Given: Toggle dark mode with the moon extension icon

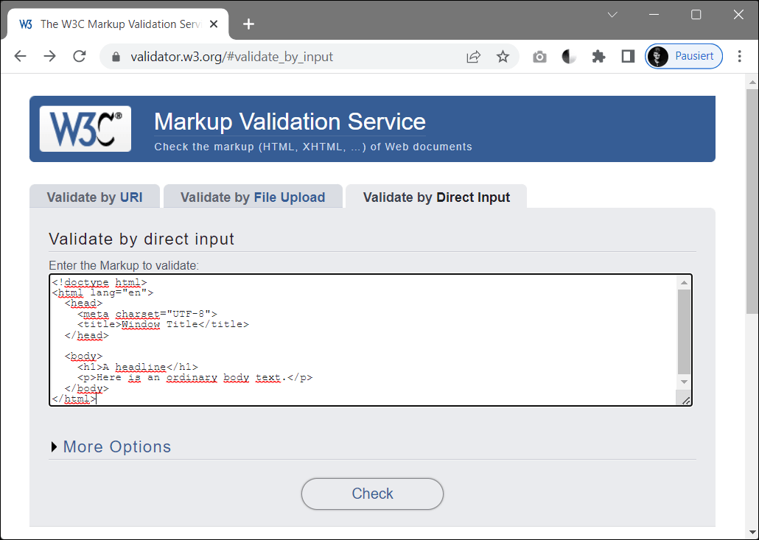Looking at the screenshot, I should (569, 56).
